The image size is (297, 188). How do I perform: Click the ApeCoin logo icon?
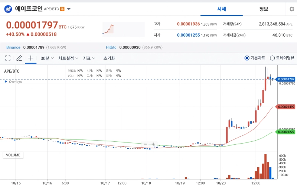[x=8, y=9]
